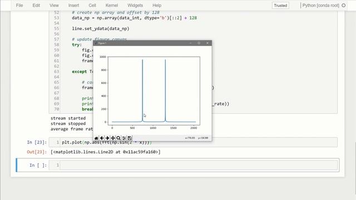Click the y-axis tick label 600
Screen dimensions: 356x200
coord(104,83)
